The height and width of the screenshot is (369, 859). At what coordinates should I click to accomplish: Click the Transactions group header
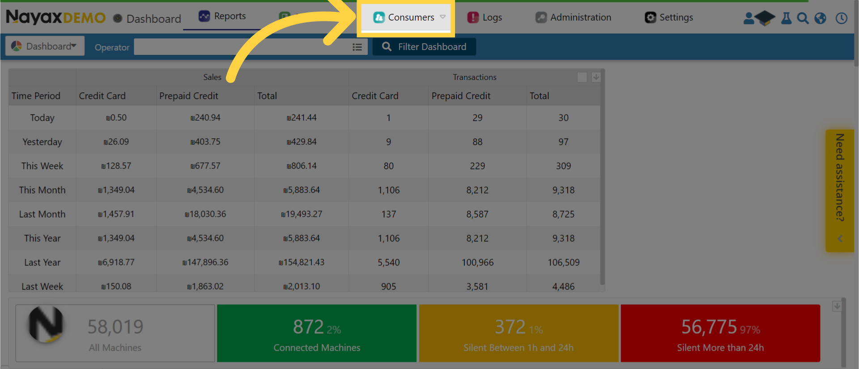(474, 77)
